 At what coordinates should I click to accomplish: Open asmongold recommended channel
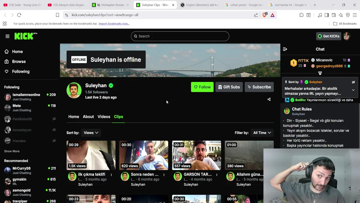[x=30, y=192]
